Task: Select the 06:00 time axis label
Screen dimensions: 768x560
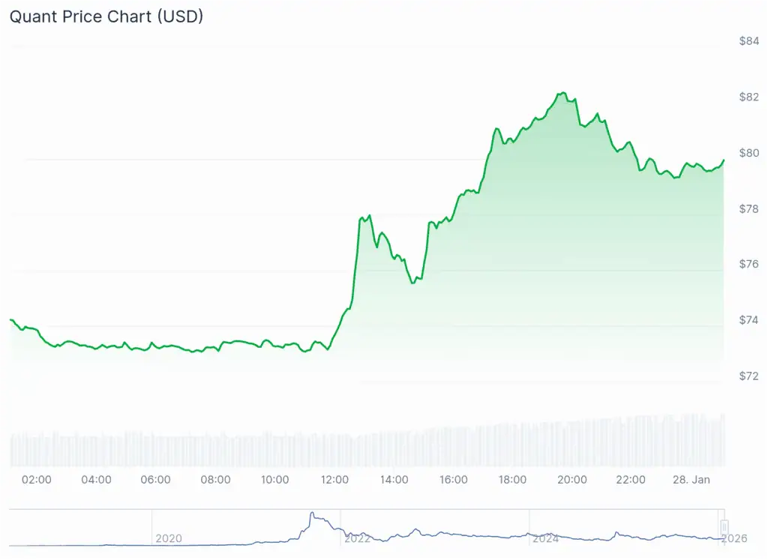Action: point(155,480)
